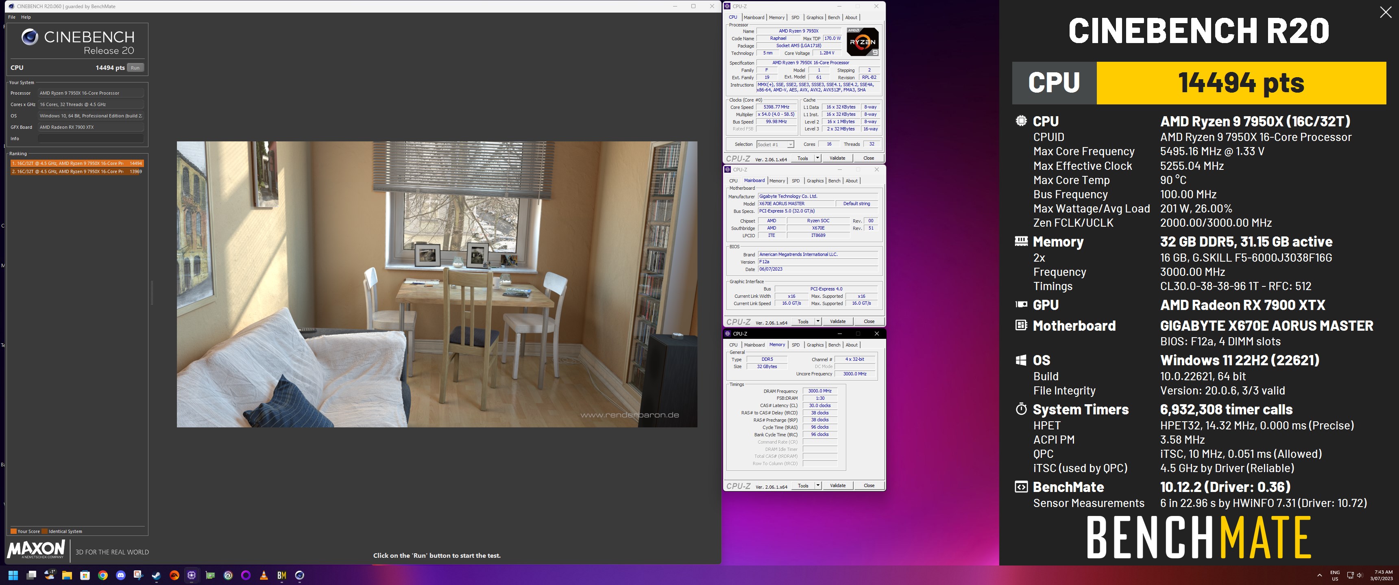Open the Help menu in Cinebench

[x=26, y=17]
